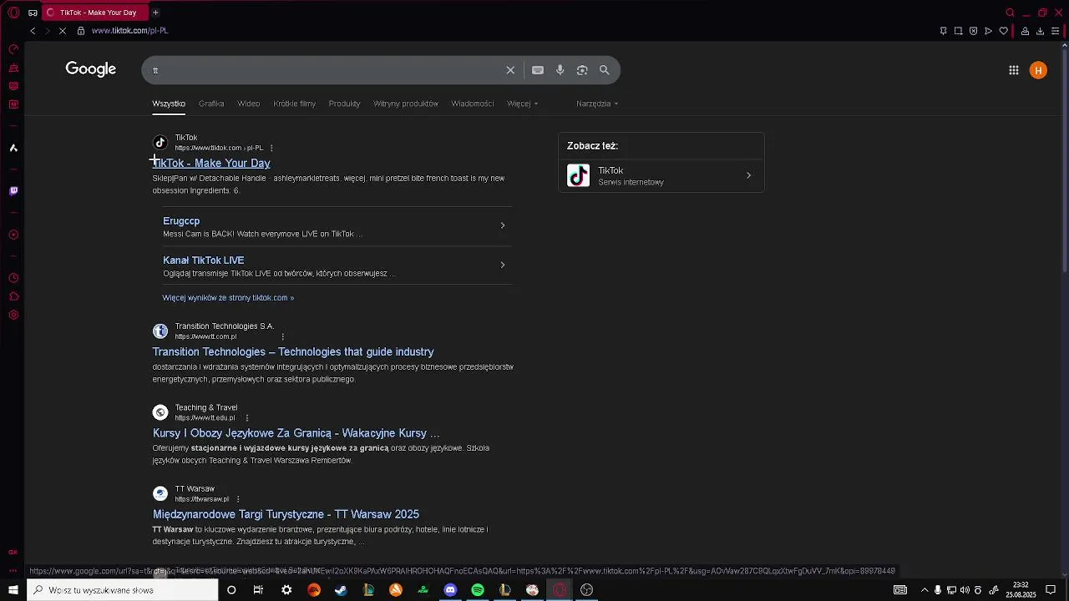Viewport: 1069px width, 601px height.
Task: Click the padlock site info icon
Action: coord(81,31)
